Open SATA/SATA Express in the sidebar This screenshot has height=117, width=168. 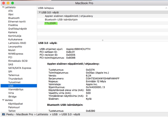[x=20, y=68]
